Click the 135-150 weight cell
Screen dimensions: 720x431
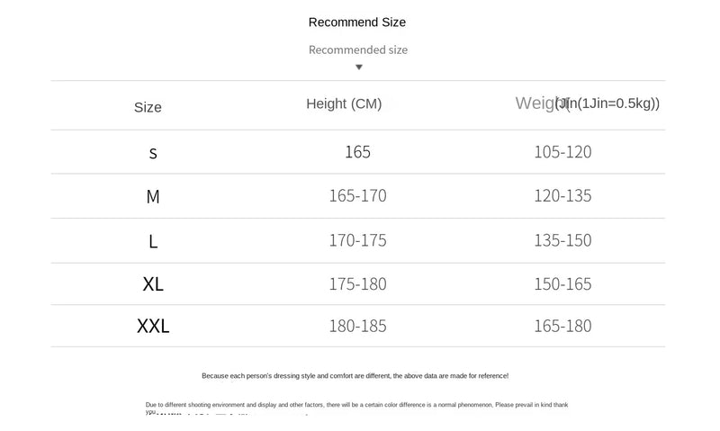point(562,240)
